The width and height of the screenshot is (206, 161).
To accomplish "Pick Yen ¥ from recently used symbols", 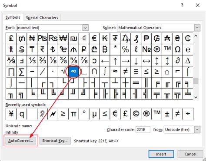I will [11, 114].
